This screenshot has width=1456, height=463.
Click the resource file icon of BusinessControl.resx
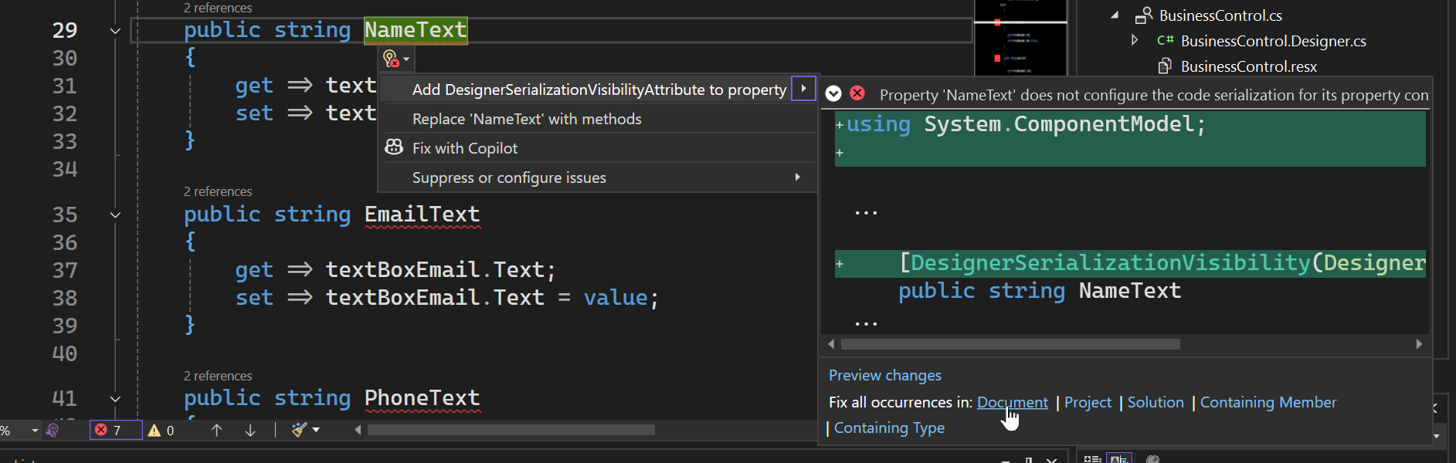(1165, 66)
